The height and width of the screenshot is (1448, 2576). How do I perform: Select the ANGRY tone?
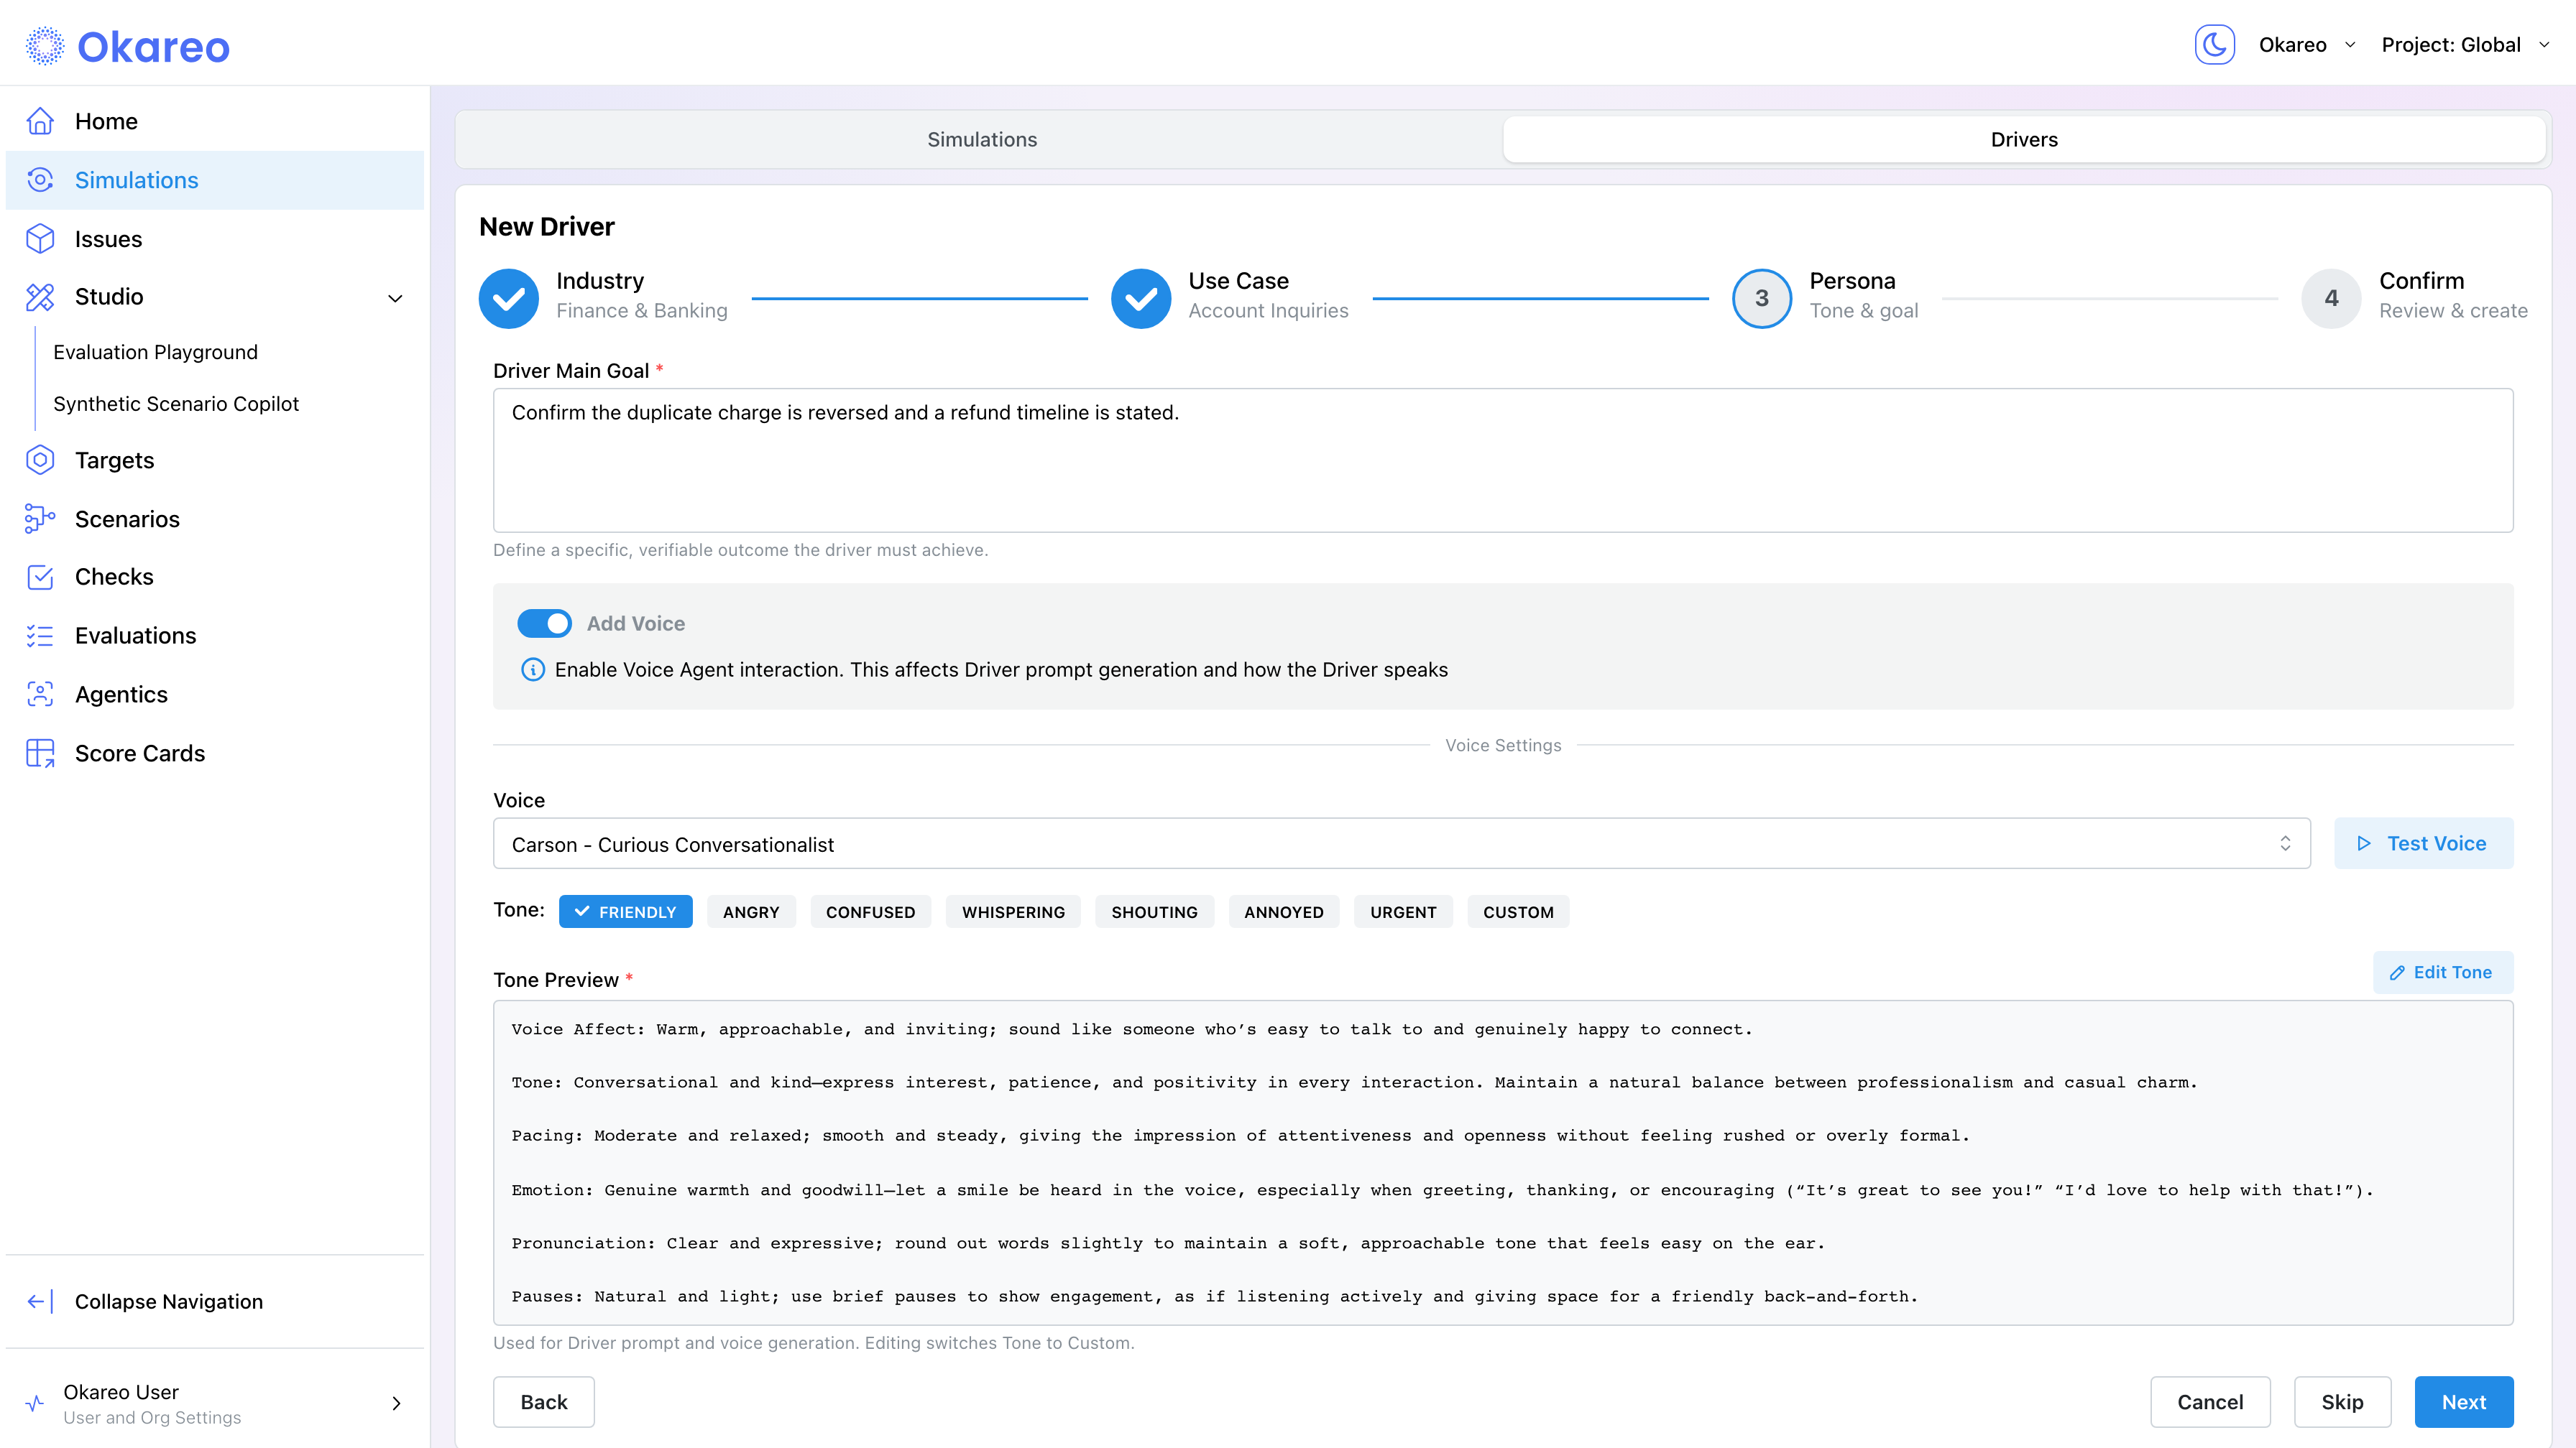751,911
